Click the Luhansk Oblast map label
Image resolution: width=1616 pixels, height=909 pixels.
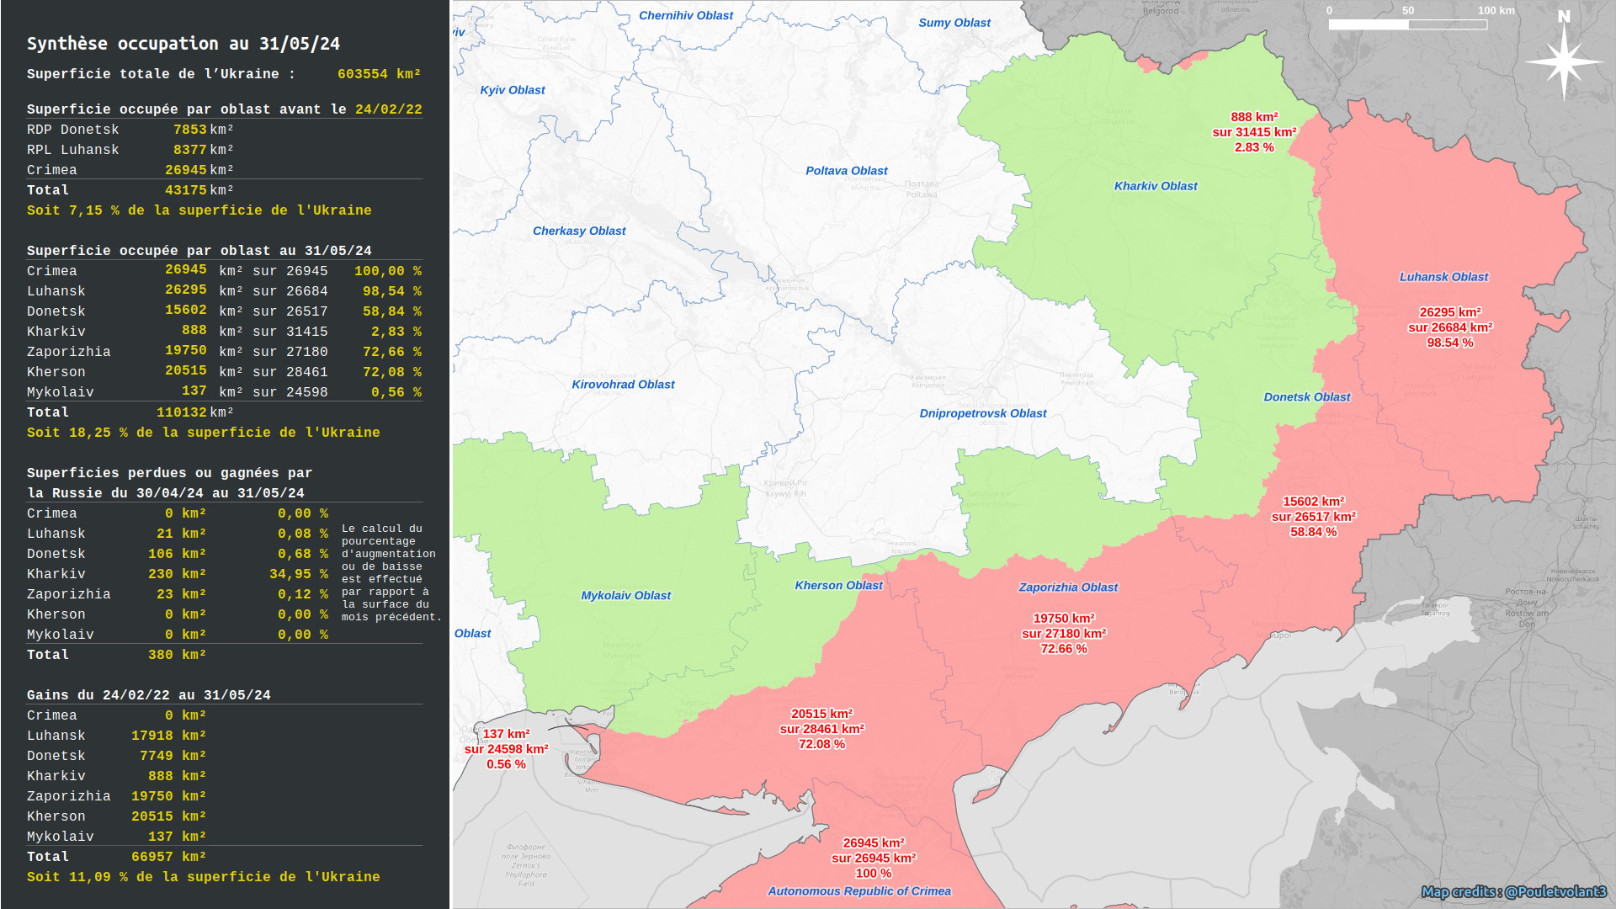(1443, 277)
